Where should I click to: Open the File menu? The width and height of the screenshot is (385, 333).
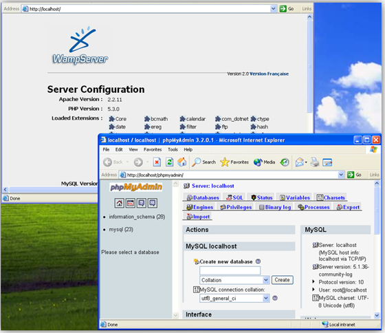106,149
